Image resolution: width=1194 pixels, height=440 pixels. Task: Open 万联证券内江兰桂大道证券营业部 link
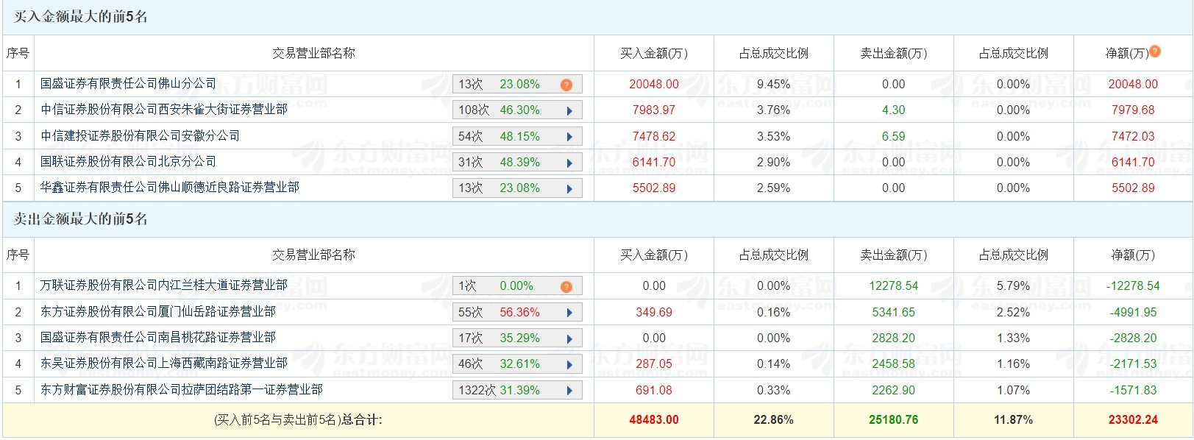tap(164, 285)
